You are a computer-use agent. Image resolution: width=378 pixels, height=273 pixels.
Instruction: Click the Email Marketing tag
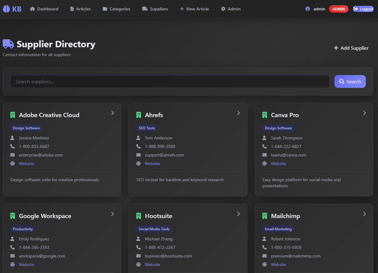pyautogui.click(x=278, y=229)
